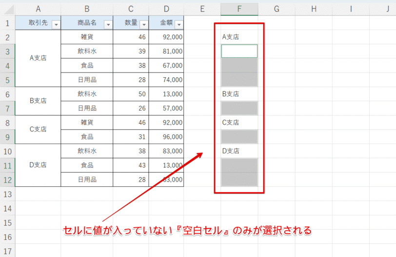This screenshot has height=257, width=396.
Task: Click 飲料水 cell in row 6
Action: point(87,94)
